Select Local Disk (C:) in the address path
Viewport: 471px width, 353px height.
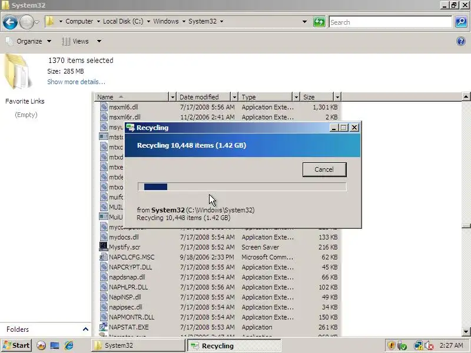coord(123,21)
